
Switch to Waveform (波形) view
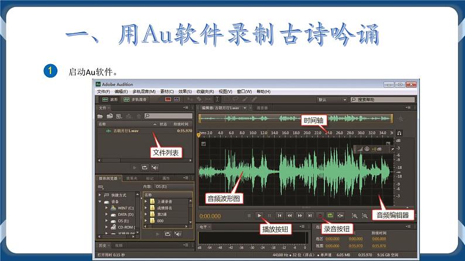point(110,100)
